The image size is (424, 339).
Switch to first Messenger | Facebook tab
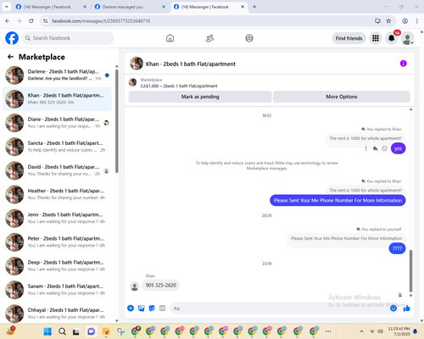(x=51, y=7)
